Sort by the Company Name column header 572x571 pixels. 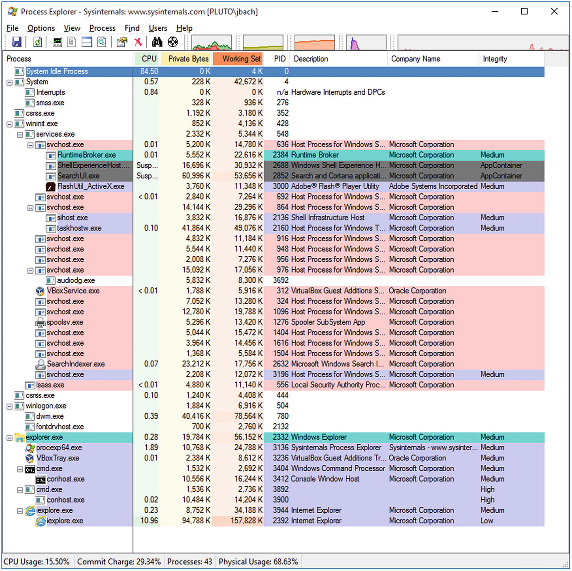click(x=433, y=59)
